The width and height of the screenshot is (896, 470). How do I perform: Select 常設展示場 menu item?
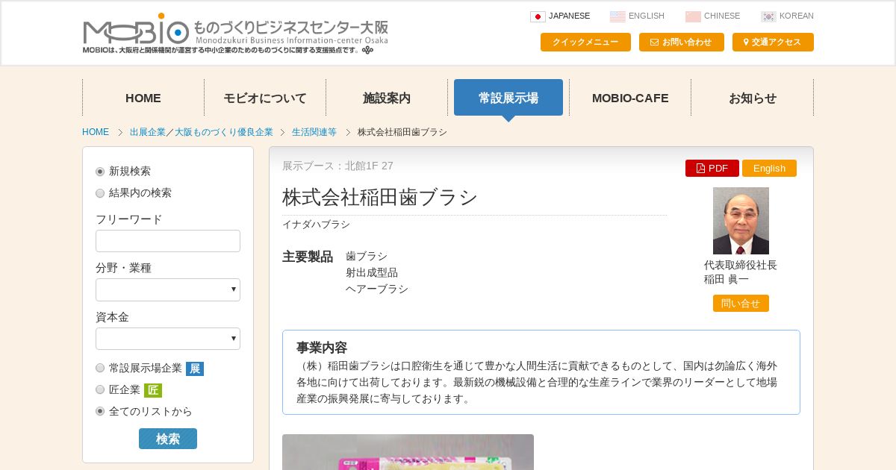508,98
